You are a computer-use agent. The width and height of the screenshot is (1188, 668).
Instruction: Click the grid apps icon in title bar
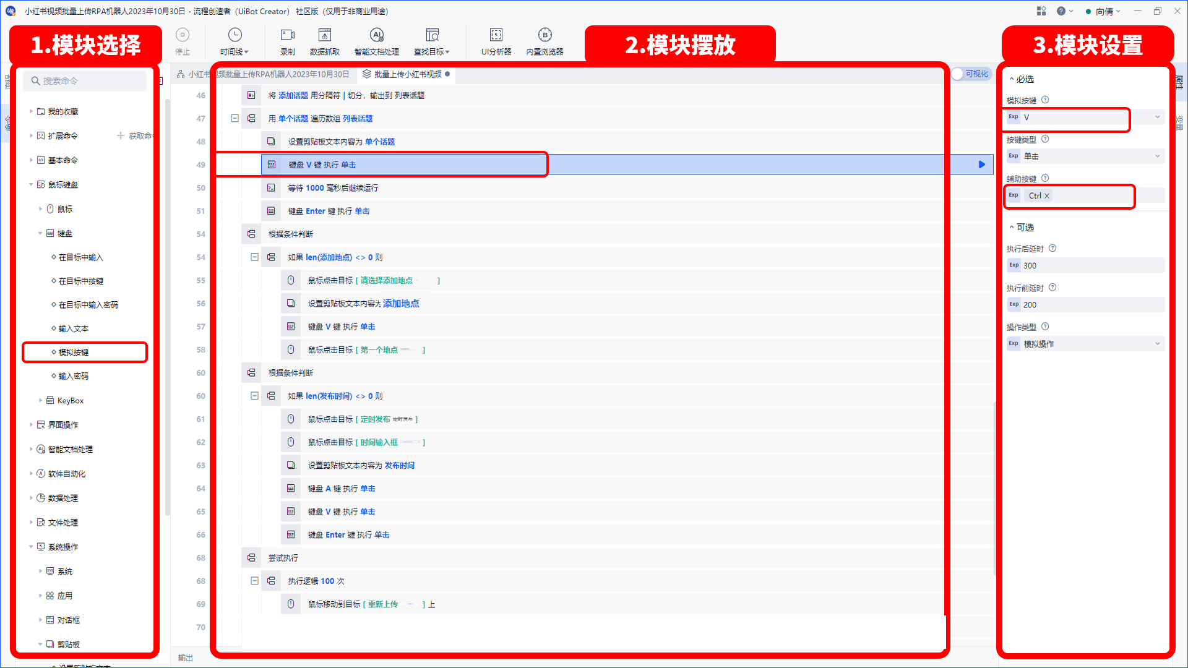point(1041,11)
